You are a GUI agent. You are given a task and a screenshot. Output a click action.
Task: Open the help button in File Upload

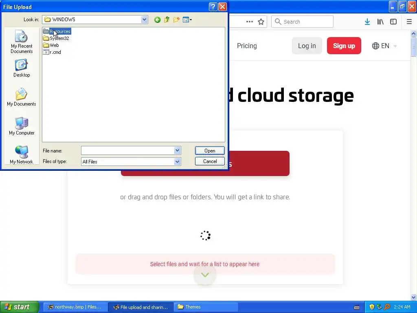(213, 7)
